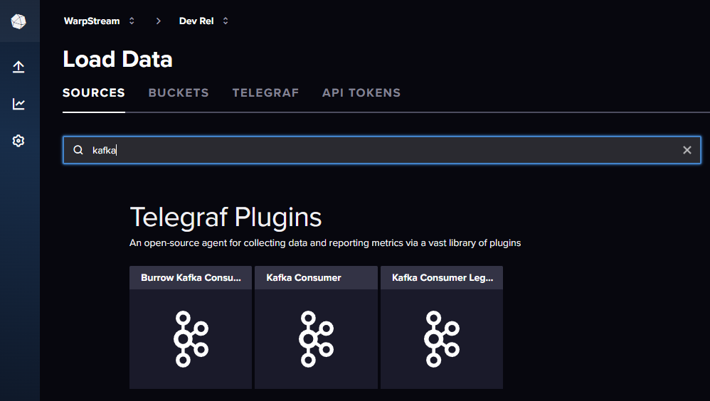Open the API Tokens tab
Image resolution: width=710 pixels, height=401 pixels.
[361, 92]
